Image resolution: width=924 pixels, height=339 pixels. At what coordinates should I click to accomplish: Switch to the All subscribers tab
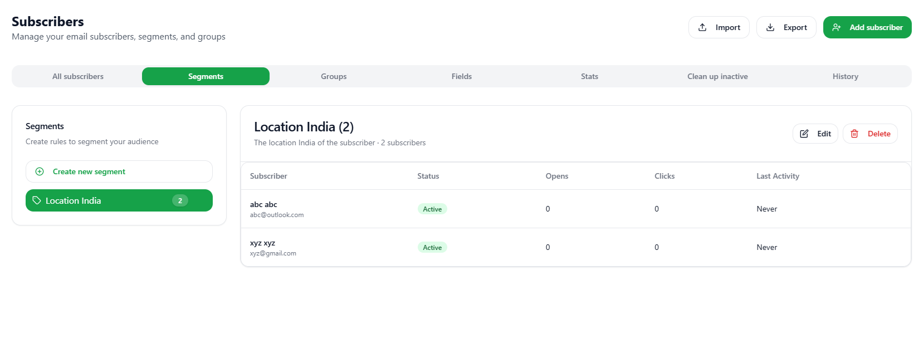point(78,76)
